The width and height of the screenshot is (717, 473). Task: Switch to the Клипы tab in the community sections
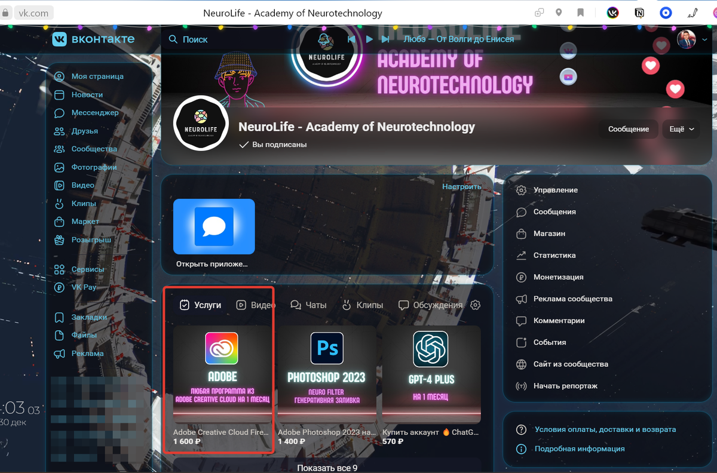click(362, 305)
